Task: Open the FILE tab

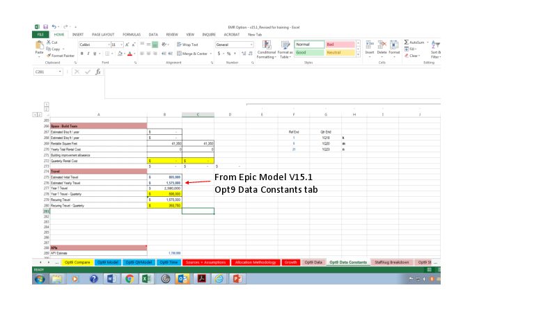Action: tap(40, 34)
